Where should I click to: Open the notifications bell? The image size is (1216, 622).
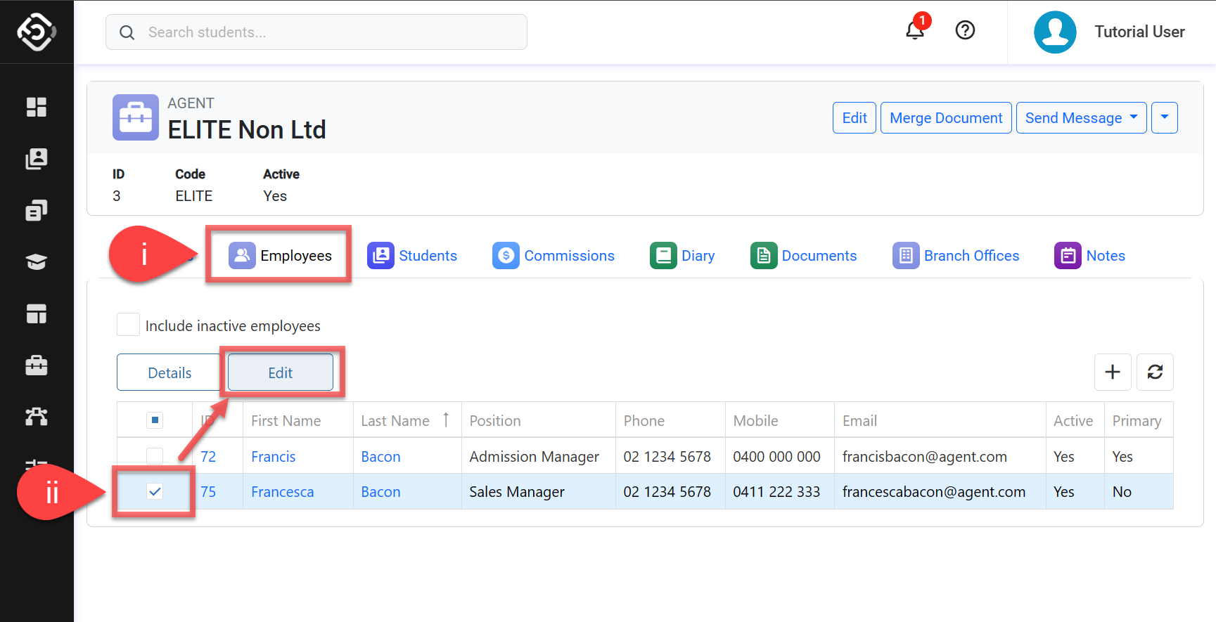coord(914,31)
